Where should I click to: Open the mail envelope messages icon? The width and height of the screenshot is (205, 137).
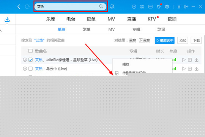click(150, 6)
